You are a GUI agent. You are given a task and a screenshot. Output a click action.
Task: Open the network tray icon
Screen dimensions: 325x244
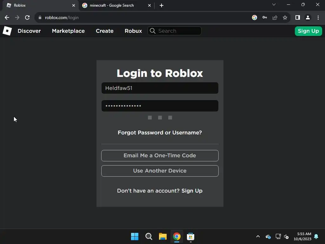click(x=278, y=236)
